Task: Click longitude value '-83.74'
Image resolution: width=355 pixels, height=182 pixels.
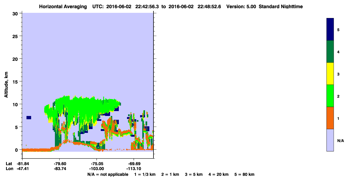Action: [60, 169]
